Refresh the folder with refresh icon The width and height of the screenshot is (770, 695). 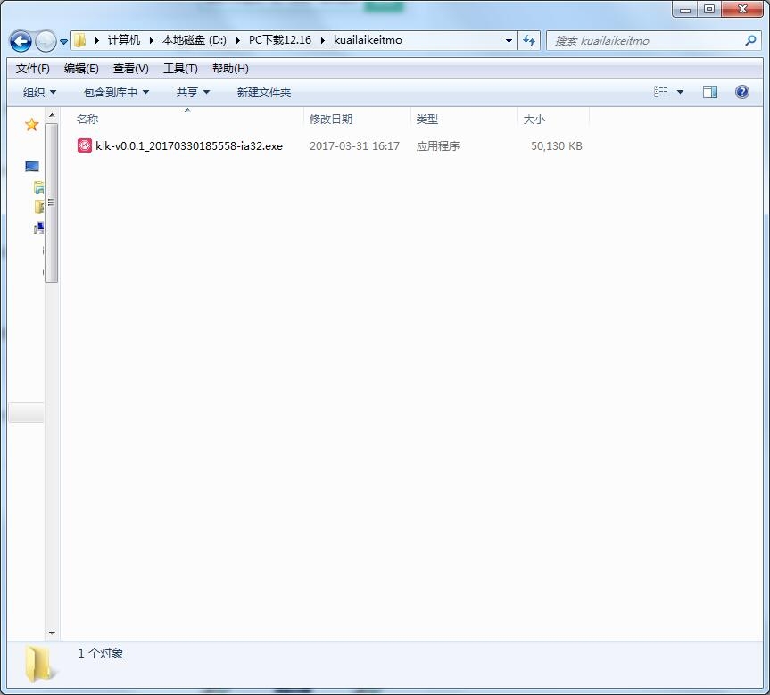point(529,41)
